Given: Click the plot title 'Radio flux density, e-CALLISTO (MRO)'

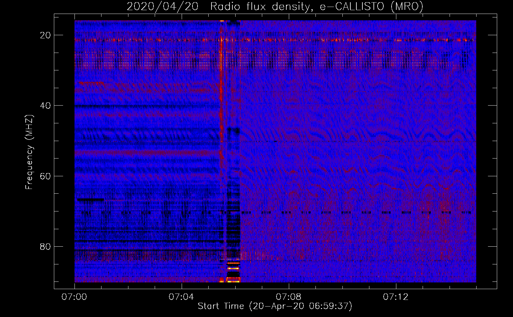Looking at the screenshot, I should [317, 7].
